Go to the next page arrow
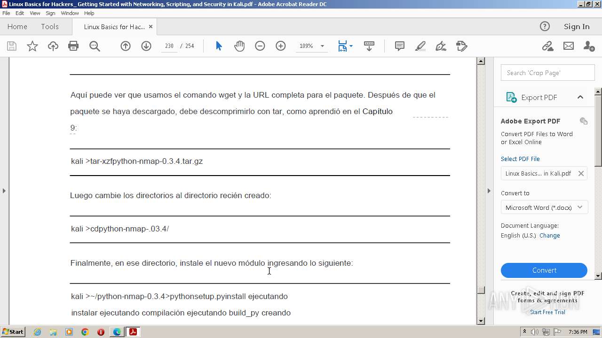Image resolution: width=602 pixels, height=338 pixels. point(146,46)
